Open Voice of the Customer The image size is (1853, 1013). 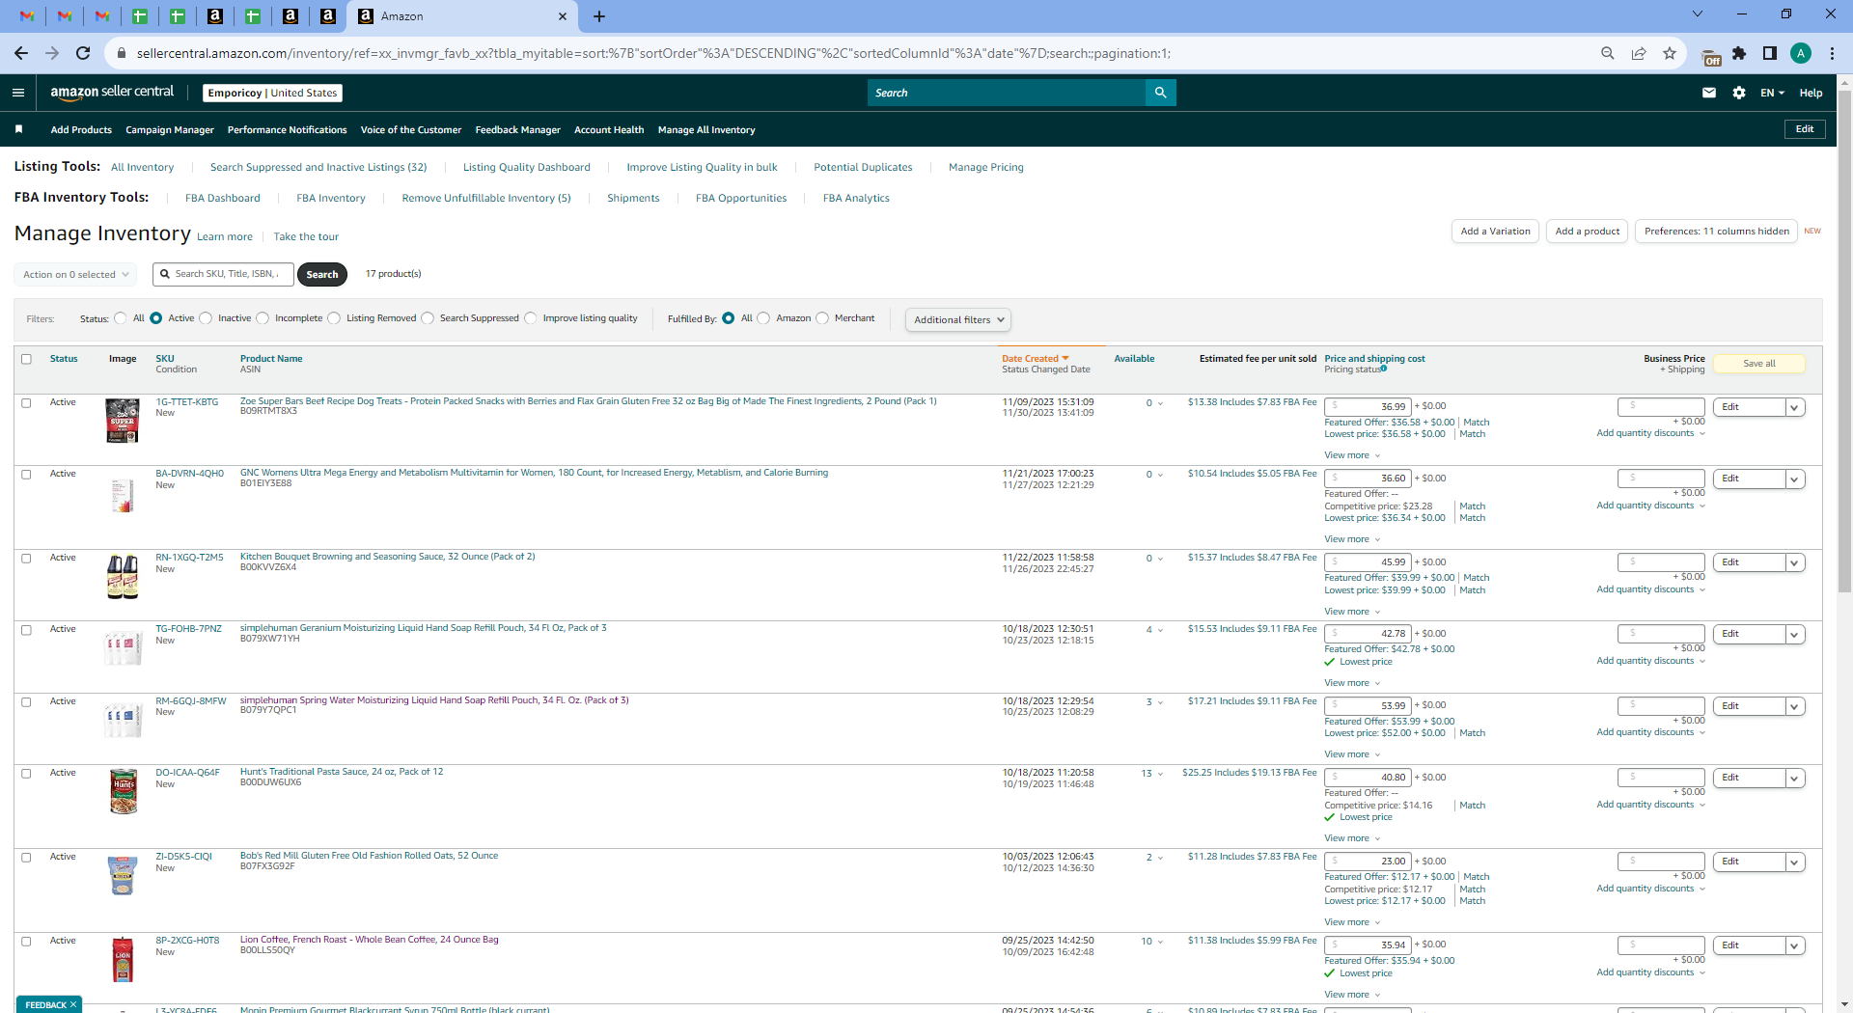tap(411, 129)
